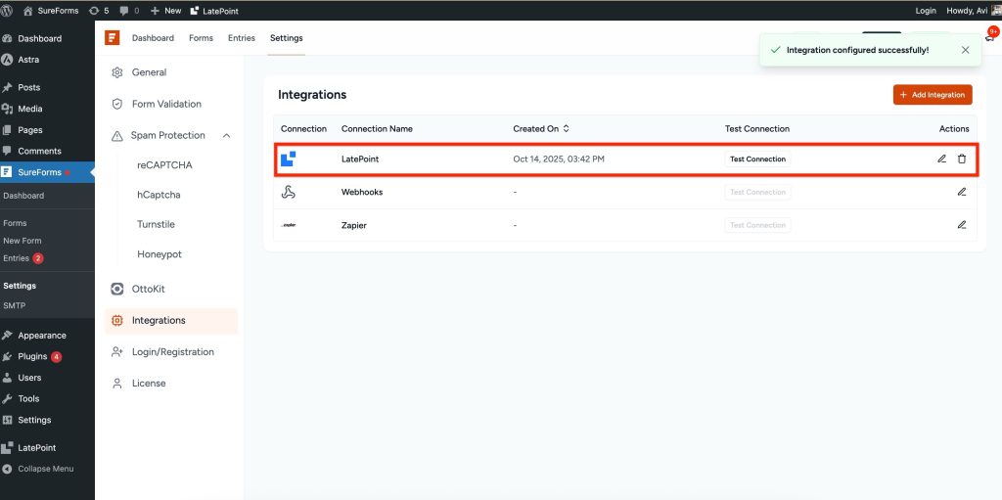Click the Connection Name column header
This screenshot has height=500, width=1002.
(x=377, y=128)
